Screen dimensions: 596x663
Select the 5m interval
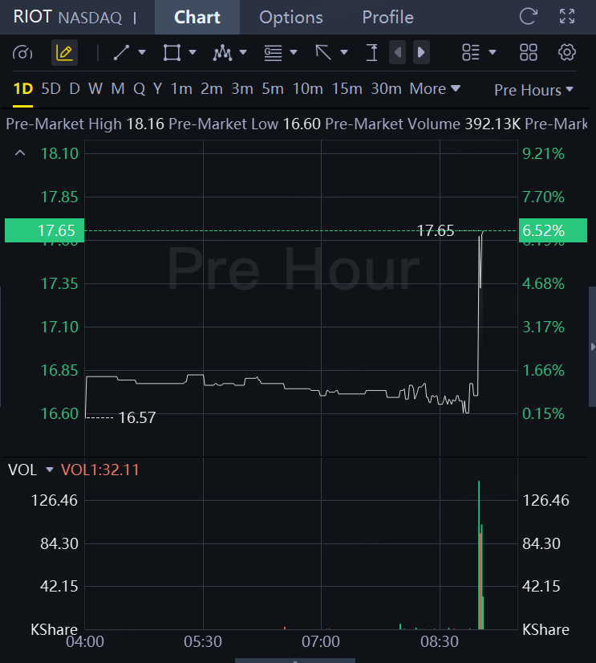[273, 89]
